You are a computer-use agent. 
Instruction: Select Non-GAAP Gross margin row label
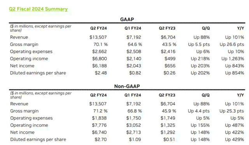coord(24,111)
